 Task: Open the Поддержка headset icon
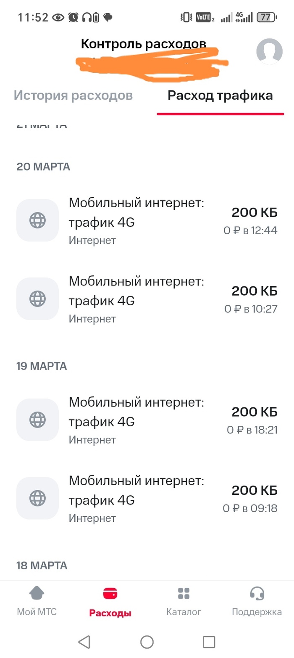click(x=257, y=594)
